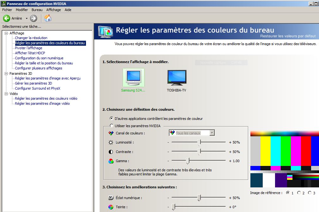Select "Utiliser les paramètres NVIDIA" radio button

point(112,126)
